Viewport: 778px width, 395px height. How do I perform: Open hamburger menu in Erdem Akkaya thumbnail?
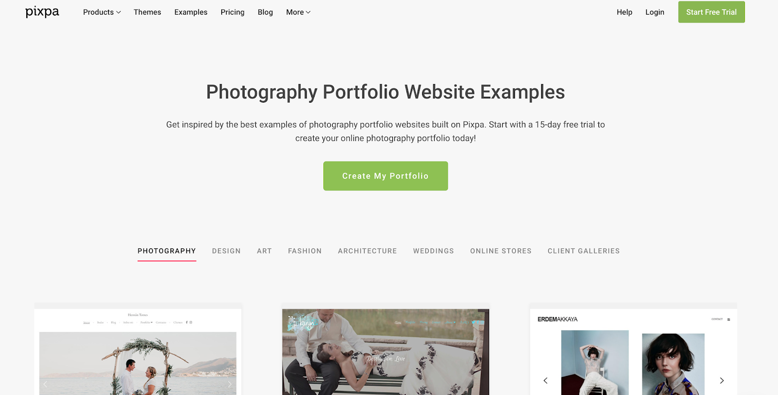(x=728, y=319)
